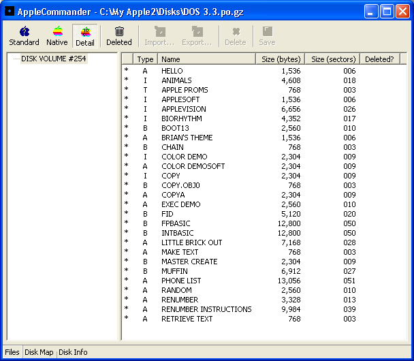Switch to the Disk Map tab

tap(39, 352)
